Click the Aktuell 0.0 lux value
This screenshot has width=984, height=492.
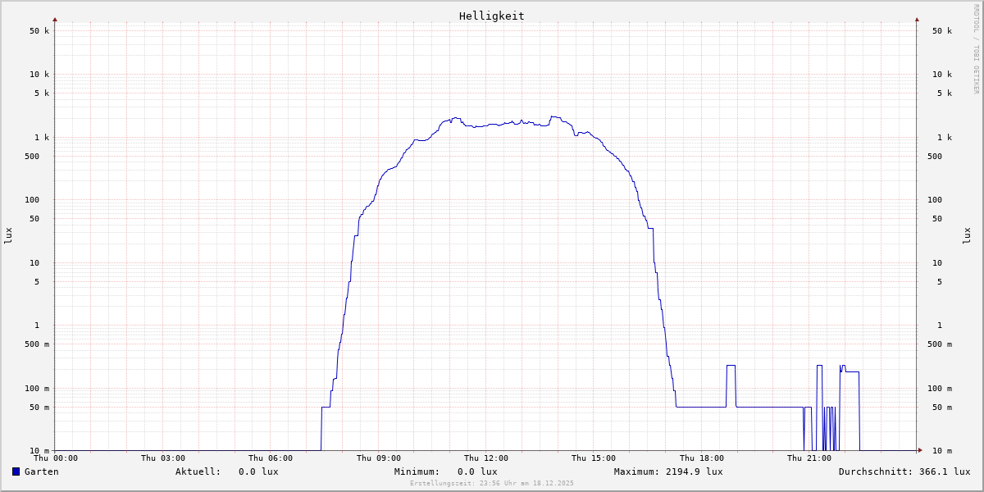coord(258,471)
